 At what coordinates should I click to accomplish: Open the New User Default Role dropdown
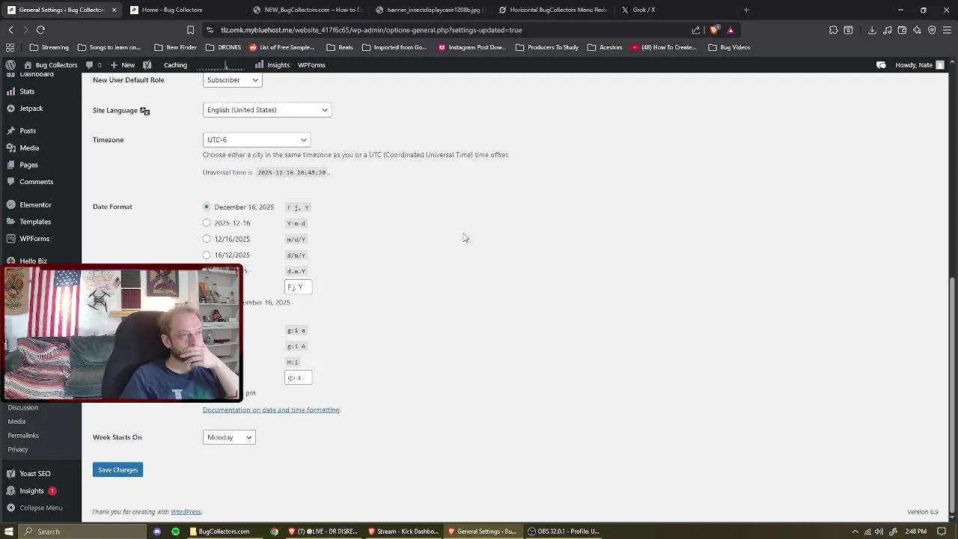coord(232,79)
